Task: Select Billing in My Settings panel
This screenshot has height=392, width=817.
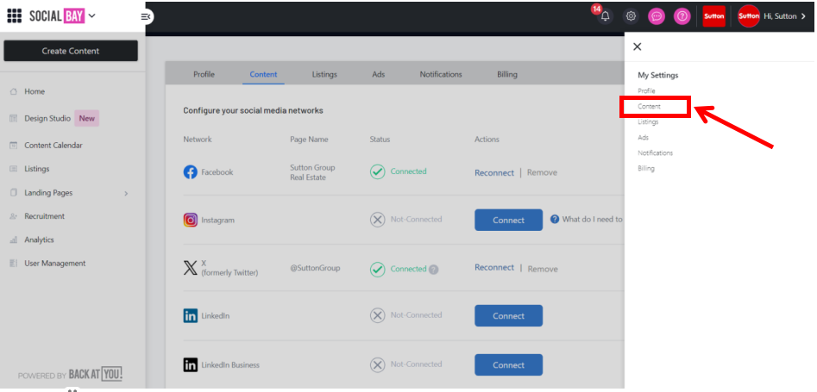Action: (645, 169)
